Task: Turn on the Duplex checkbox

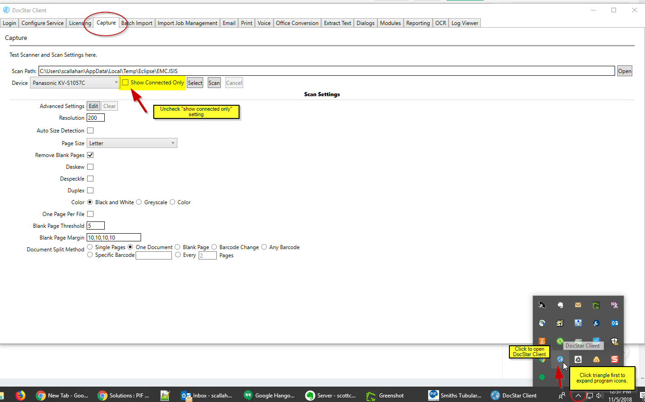Action: pos(90,191)
